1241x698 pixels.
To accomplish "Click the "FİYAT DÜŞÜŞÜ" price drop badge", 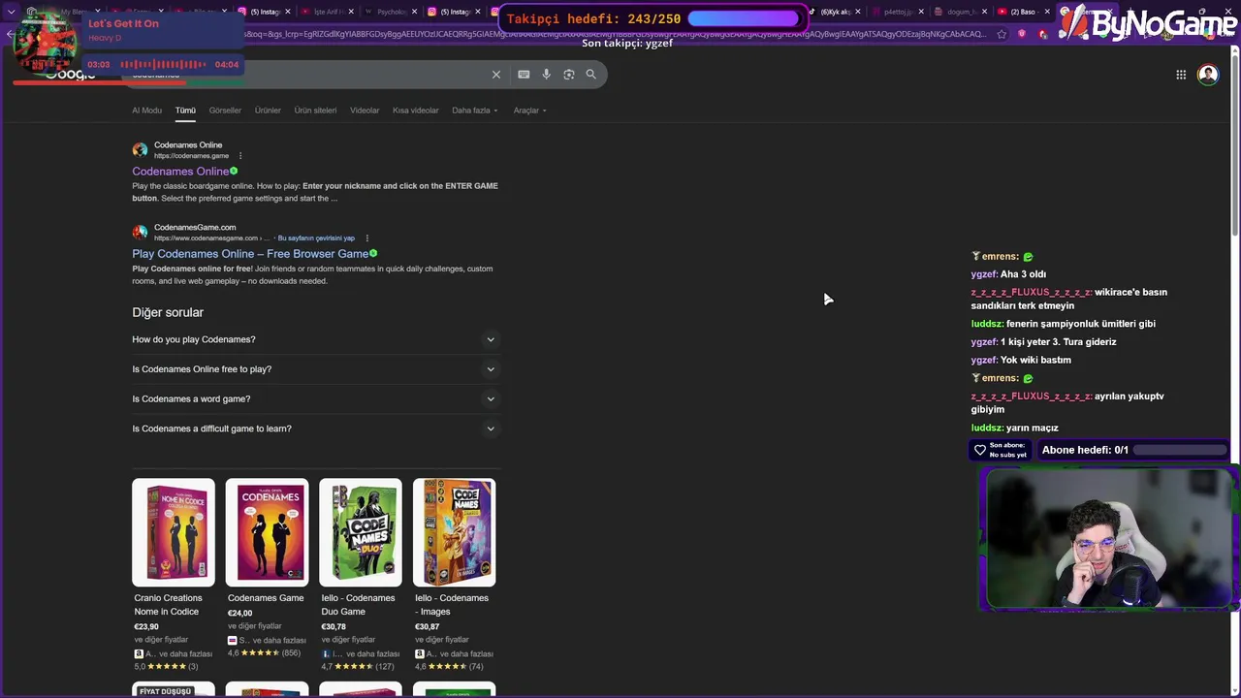I will [166, 691].
